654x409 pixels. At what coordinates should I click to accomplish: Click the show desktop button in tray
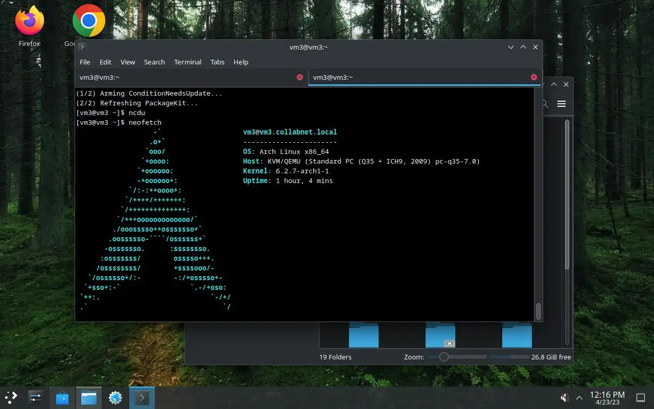(x=640, y=398)
